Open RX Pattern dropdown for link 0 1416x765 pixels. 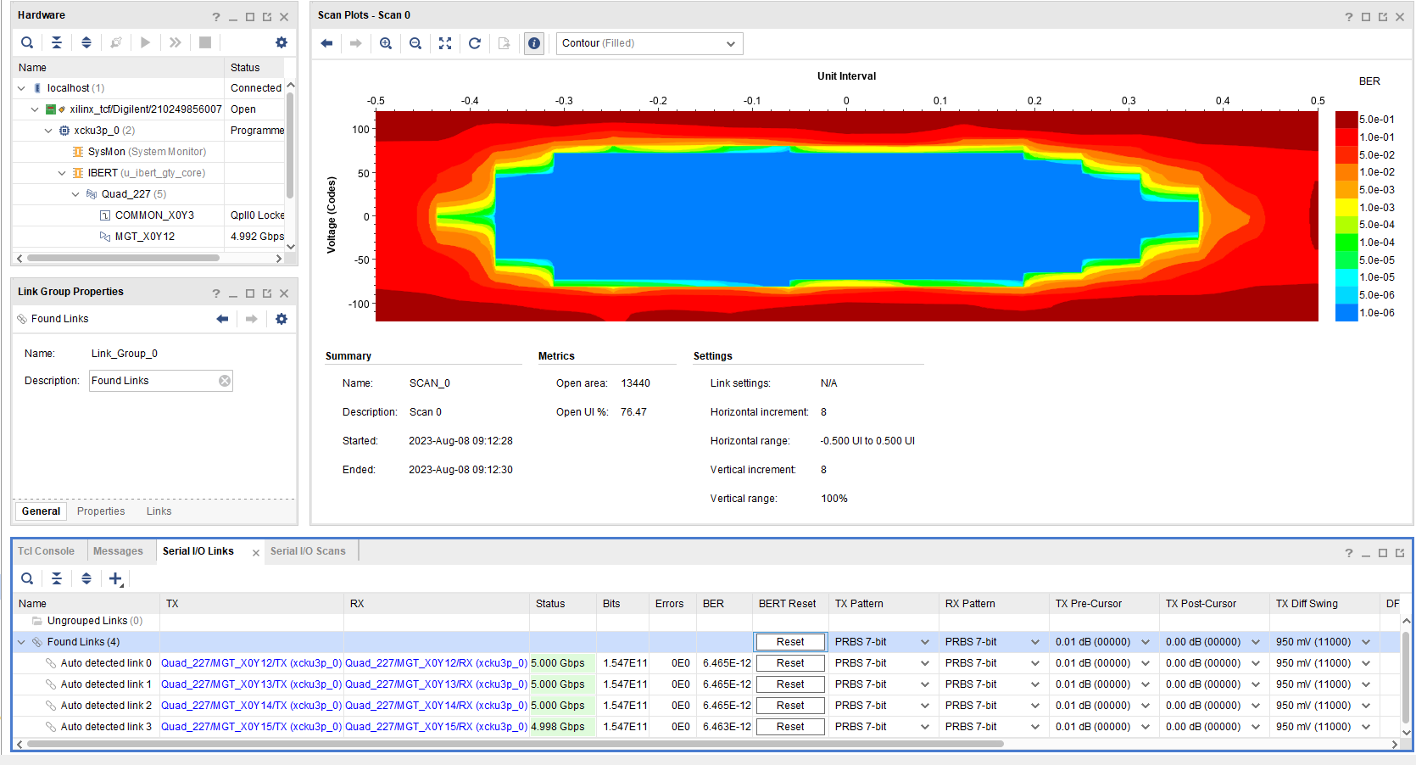(x=1035, y=663)
